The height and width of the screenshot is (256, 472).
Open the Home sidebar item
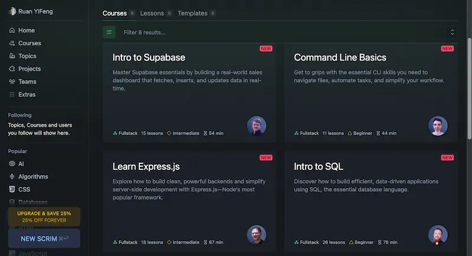[x=22, y=31]
